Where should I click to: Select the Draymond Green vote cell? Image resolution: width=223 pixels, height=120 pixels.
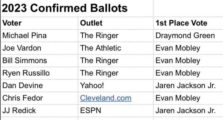pos(188,36)
